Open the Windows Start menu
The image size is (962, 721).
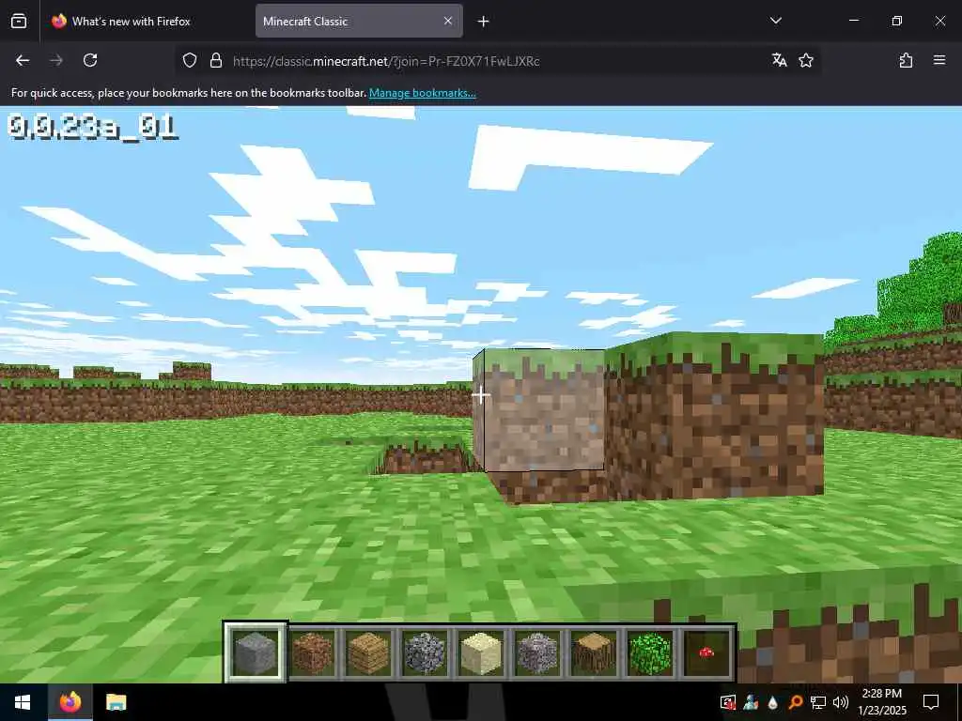pos(23,702)
